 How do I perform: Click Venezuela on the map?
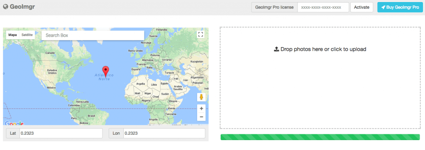tap(83, 101)
